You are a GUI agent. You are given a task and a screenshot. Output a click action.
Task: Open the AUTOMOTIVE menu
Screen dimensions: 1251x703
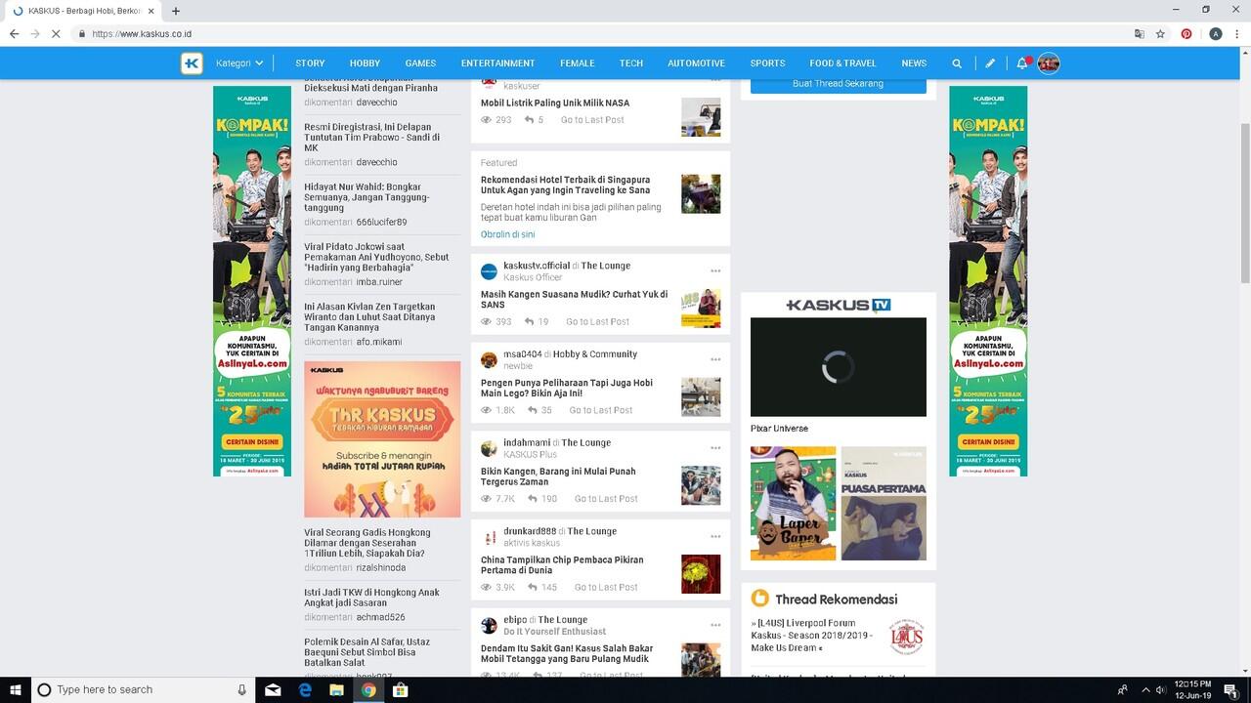696,63
